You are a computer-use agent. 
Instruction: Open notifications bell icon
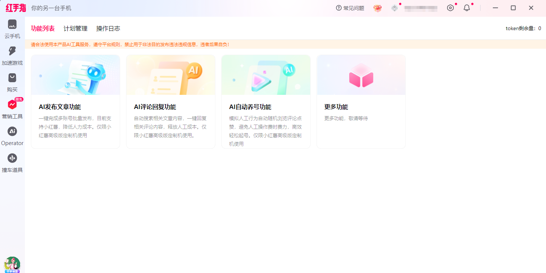point(467,8)
